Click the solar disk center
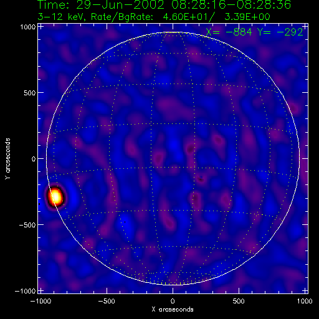Viewport: 319px width, 319px height. [173, 159]
